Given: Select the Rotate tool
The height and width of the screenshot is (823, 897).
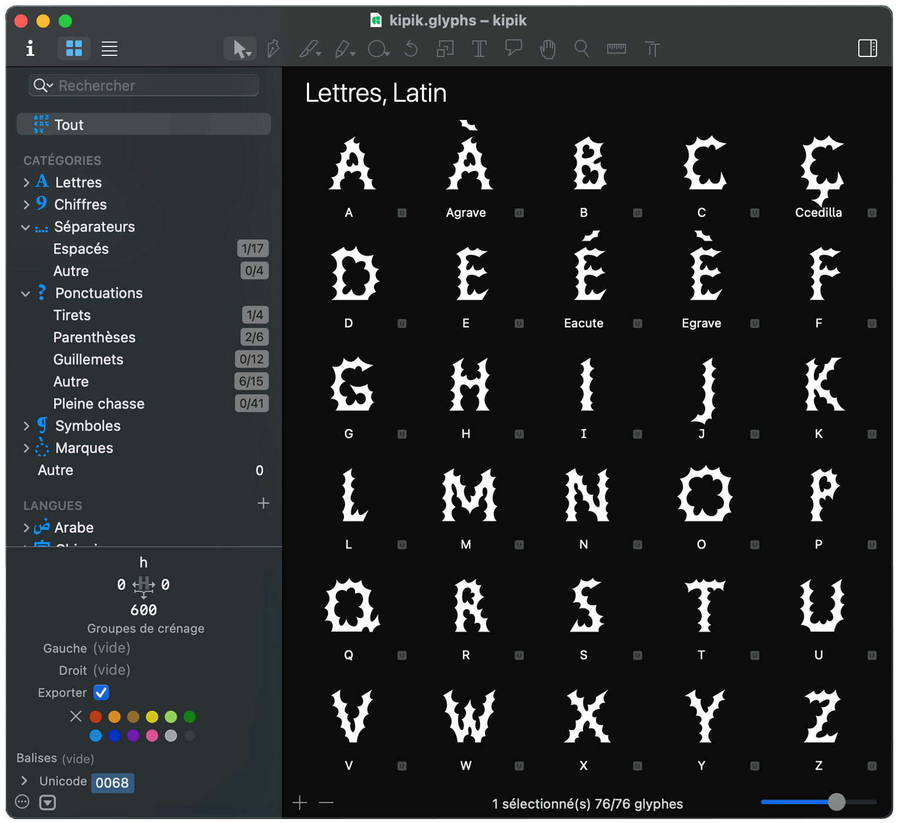Looking at the screenshot, I should click(x=411, y=49).
